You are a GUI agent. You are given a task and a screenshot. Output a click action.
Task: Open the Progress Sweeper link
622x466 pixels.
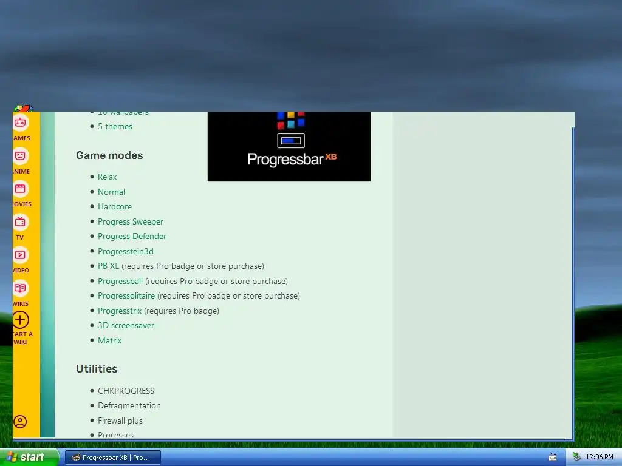(131, 221)
